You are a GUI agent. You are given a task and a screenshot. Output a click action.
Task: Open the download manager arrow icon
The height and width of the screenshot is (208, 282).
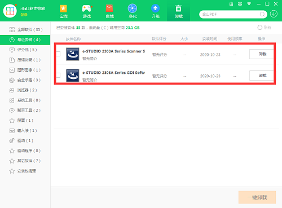point(274,14)
